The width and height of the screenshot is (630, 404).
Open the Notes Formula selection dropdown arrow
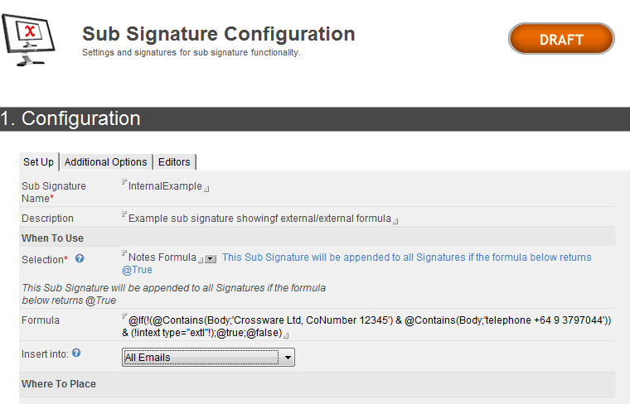211,259
